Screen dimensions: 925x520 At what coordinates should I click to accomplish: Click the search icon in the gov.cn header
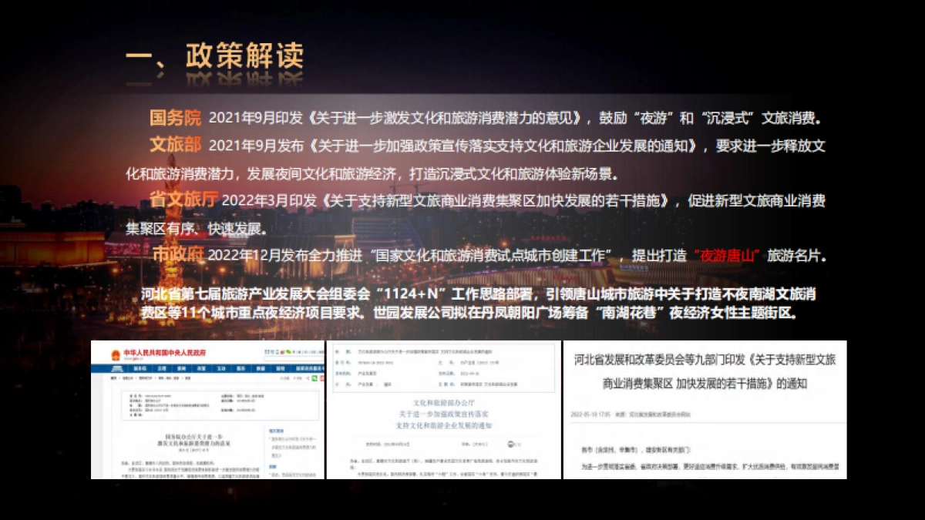click(x=322, y=359)
